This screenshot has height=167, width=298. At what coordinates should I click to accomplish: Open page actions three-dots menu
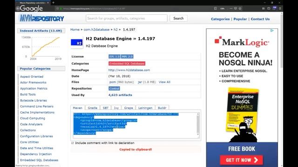point(231,8)
